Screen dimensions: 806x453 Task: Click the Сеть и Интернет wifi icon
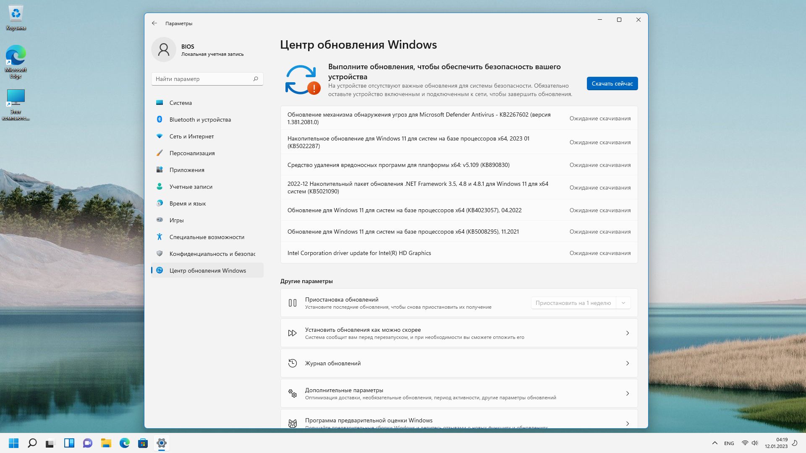pyautogui.click(x=160, y=136)
